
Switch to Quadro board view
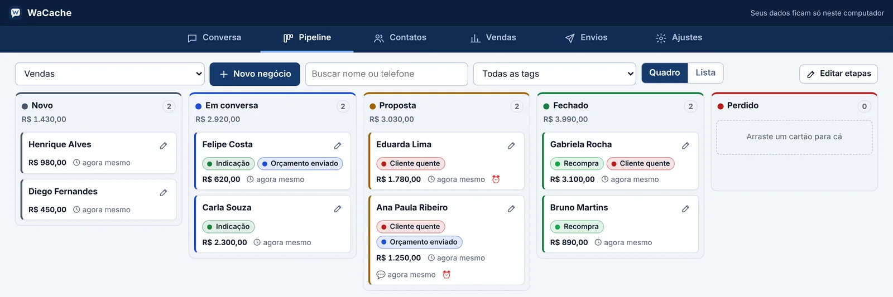point(665,73)
